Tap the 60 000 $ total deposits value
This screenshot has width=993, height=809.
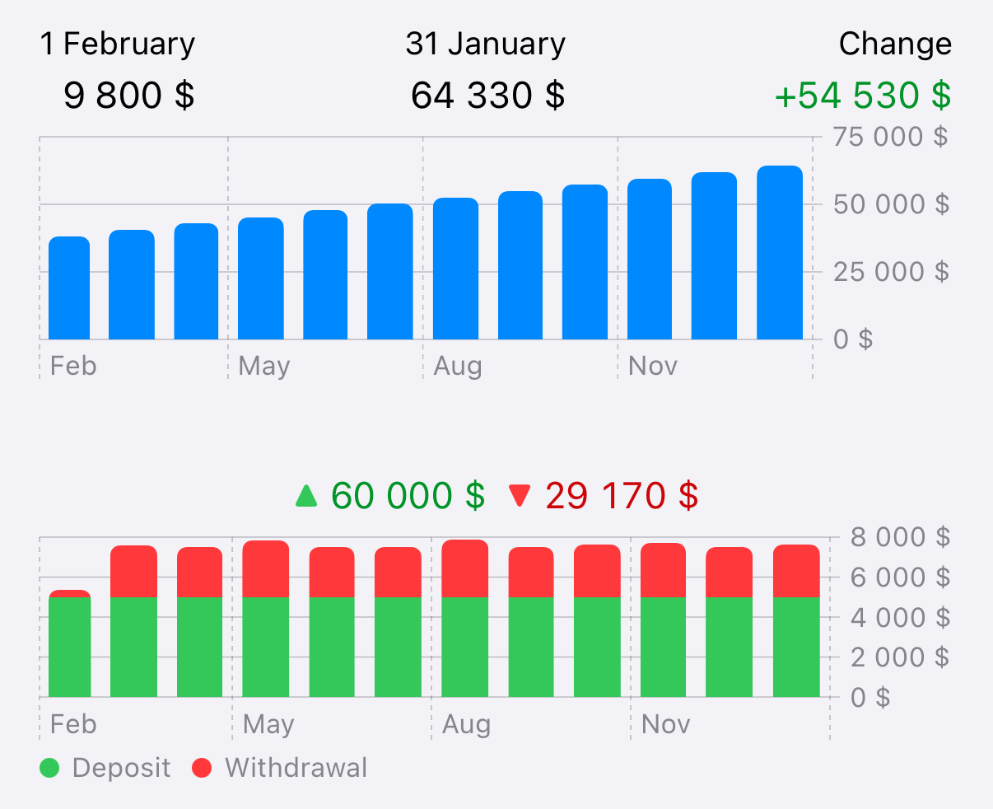(x=408, y=496)
